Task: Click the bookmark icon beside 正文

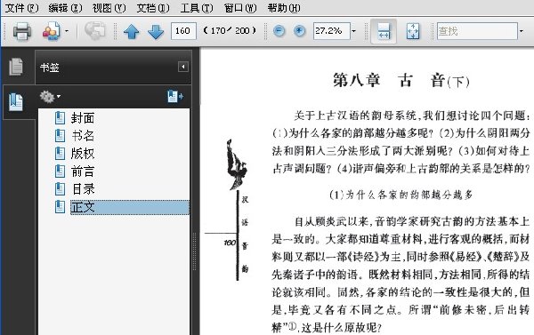Action: [60, 207]
